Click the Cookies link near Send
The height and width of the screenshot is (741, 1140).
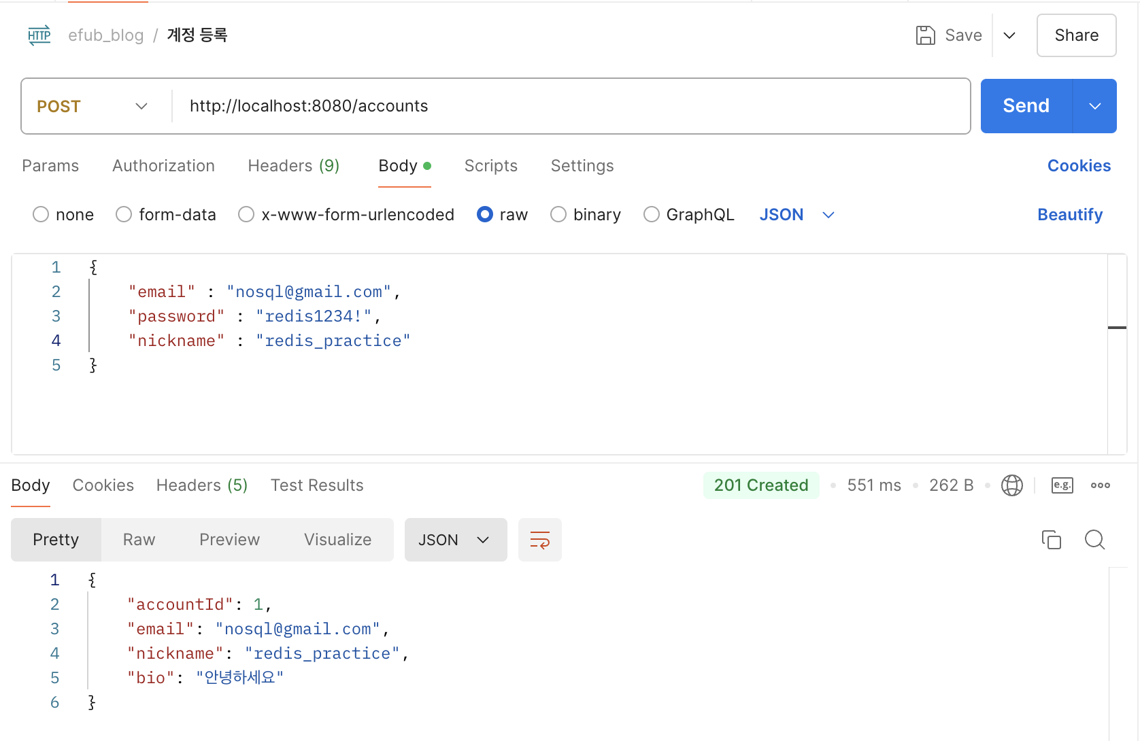[x=1079, y=166]
